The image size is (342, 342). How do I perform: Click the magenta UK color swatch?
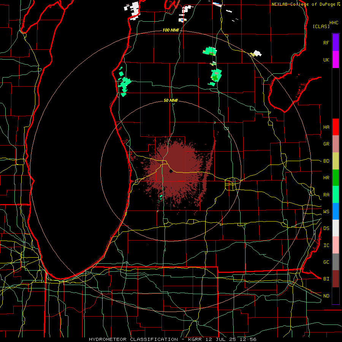336,60
